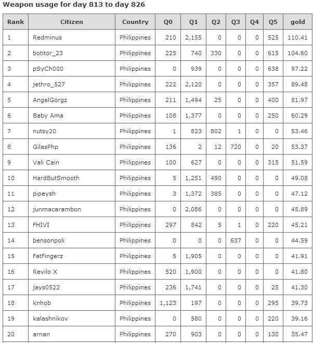
Task: Select Vali Cain in the list
Action: tap(46, 162)
